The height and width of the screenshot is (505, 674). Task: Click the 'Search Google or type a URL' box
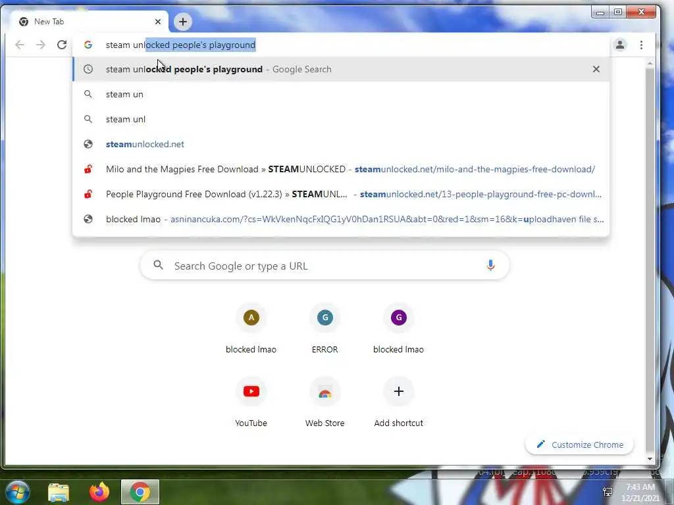coord(324,266)
